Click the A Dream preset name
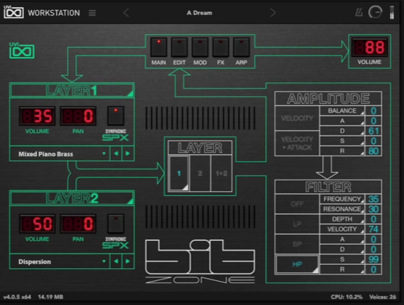The image size is (404, 305). pyautogui.click(x=199, y=12)
